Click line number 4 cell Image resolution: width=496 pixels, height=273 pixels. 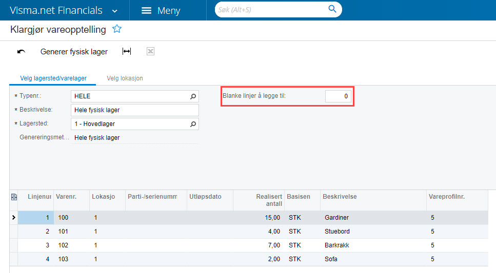coord(36,259)
